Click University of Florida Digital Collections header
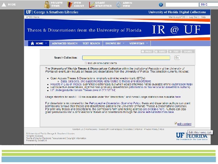218x164 pixels. tap(177, 12)
